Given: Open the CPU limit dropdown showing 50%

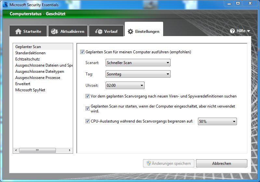Looking at the screenshot, I should (x=217, y=121).
